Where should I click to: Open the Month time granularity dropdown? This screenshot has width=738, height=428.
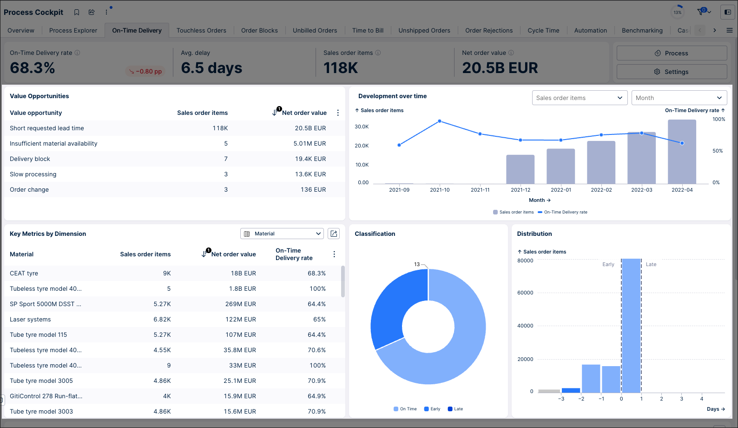679,98
